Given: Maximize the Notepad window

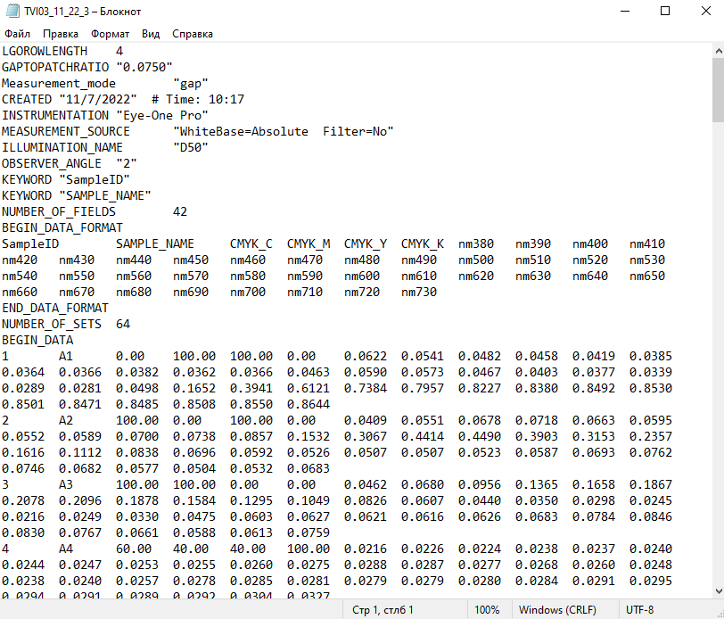Looking at the screenshot, I should 665,11.
